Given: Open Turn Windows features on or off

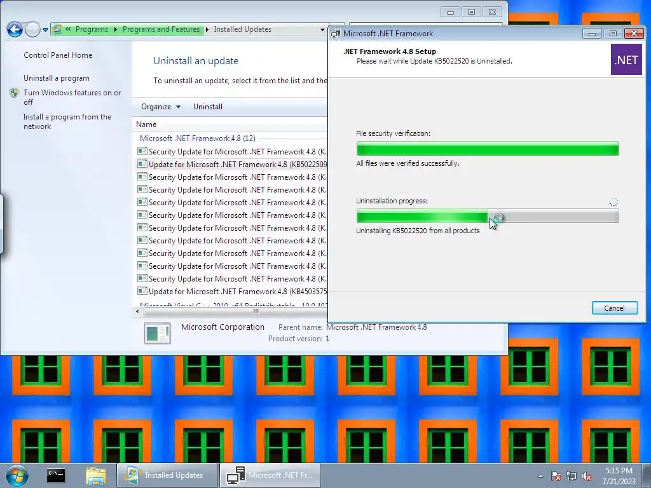Looking at the screenshot, I should pyautogui.click(x=72, y=97).
